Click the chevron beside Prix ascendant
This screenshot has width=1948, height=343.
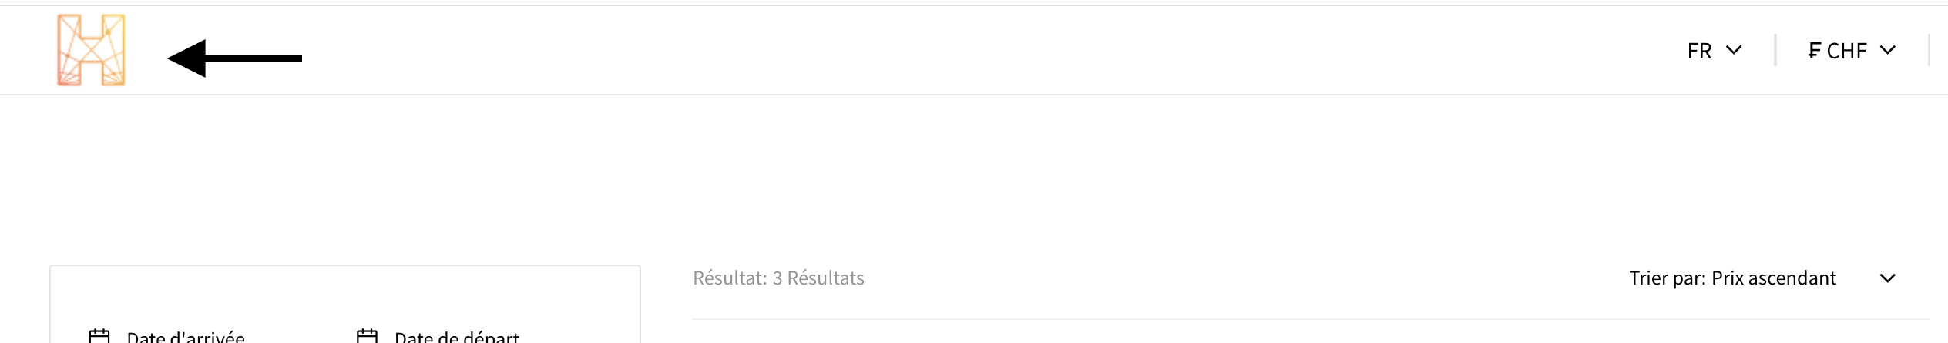point(1887,278)
